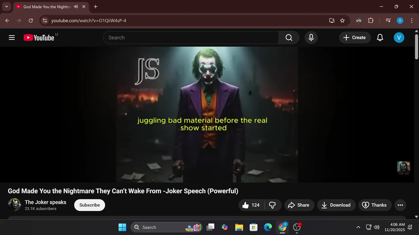Open a new browser tab
Image resolution: width=419 pixels, height=235 pixels.
tap(96, 7)
